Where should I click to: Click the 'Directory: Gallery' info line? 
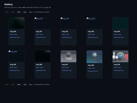27,8
